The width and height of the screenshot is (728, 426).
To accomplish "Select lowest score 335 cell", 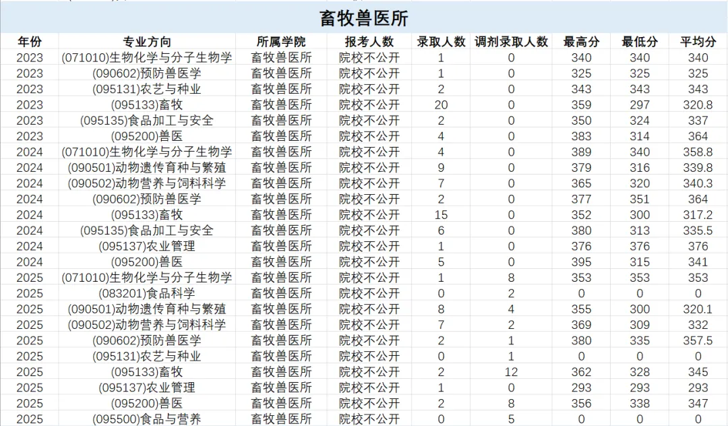I will pyautogui.click(x=640, y=340).
